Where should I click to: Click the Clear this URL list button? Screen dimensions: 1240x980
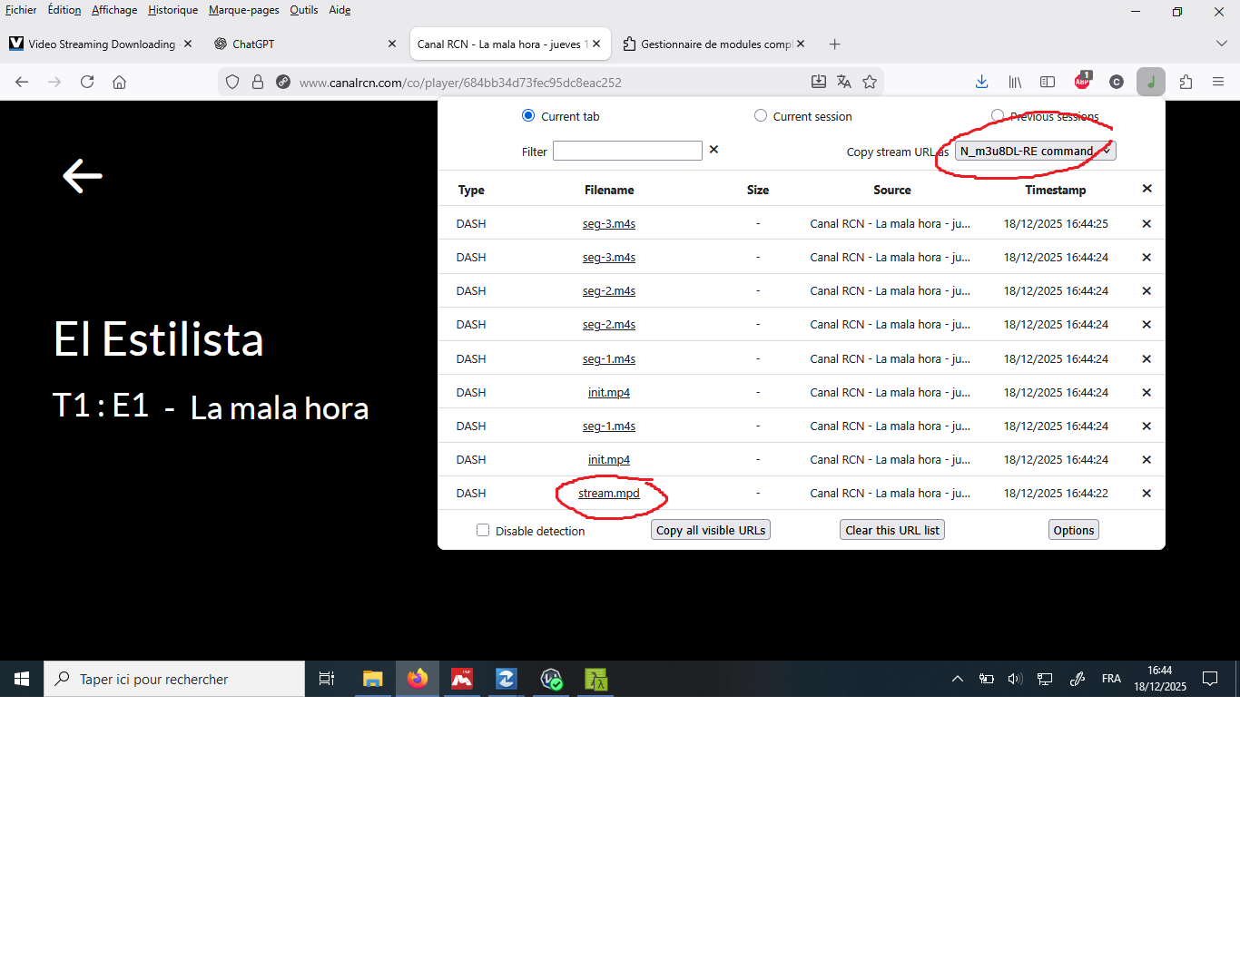tap(892, 530)
